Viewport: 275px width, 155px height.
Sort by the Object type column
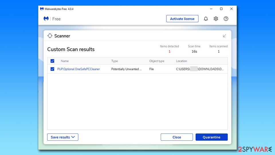(x=157, y=61)
